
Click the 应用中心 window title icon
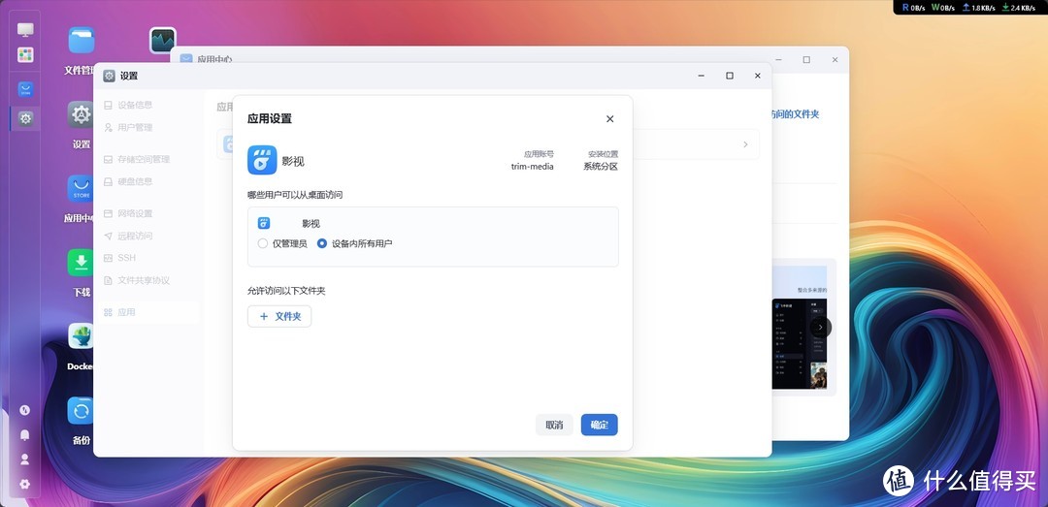click(185, 59)
